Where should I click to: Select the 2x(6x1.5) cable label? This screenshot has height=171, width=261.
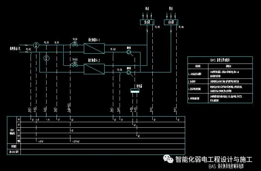[69, 108]
